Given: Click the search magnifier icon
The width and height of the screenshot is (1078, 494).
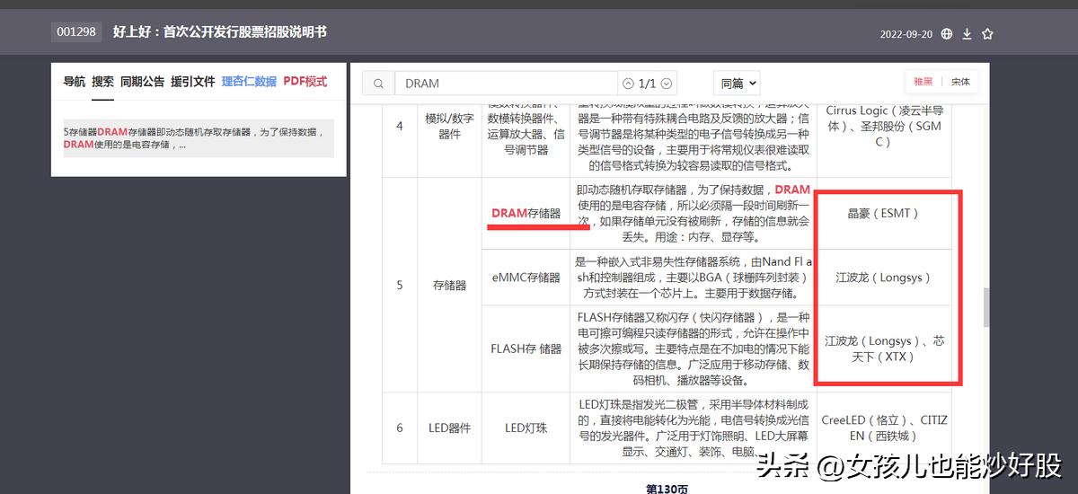Looking at the screenshot, I should click(378, 84).
